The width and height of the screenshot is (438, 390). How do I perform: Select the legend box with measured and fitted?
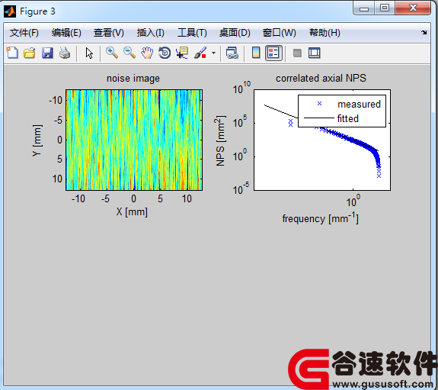342,111
